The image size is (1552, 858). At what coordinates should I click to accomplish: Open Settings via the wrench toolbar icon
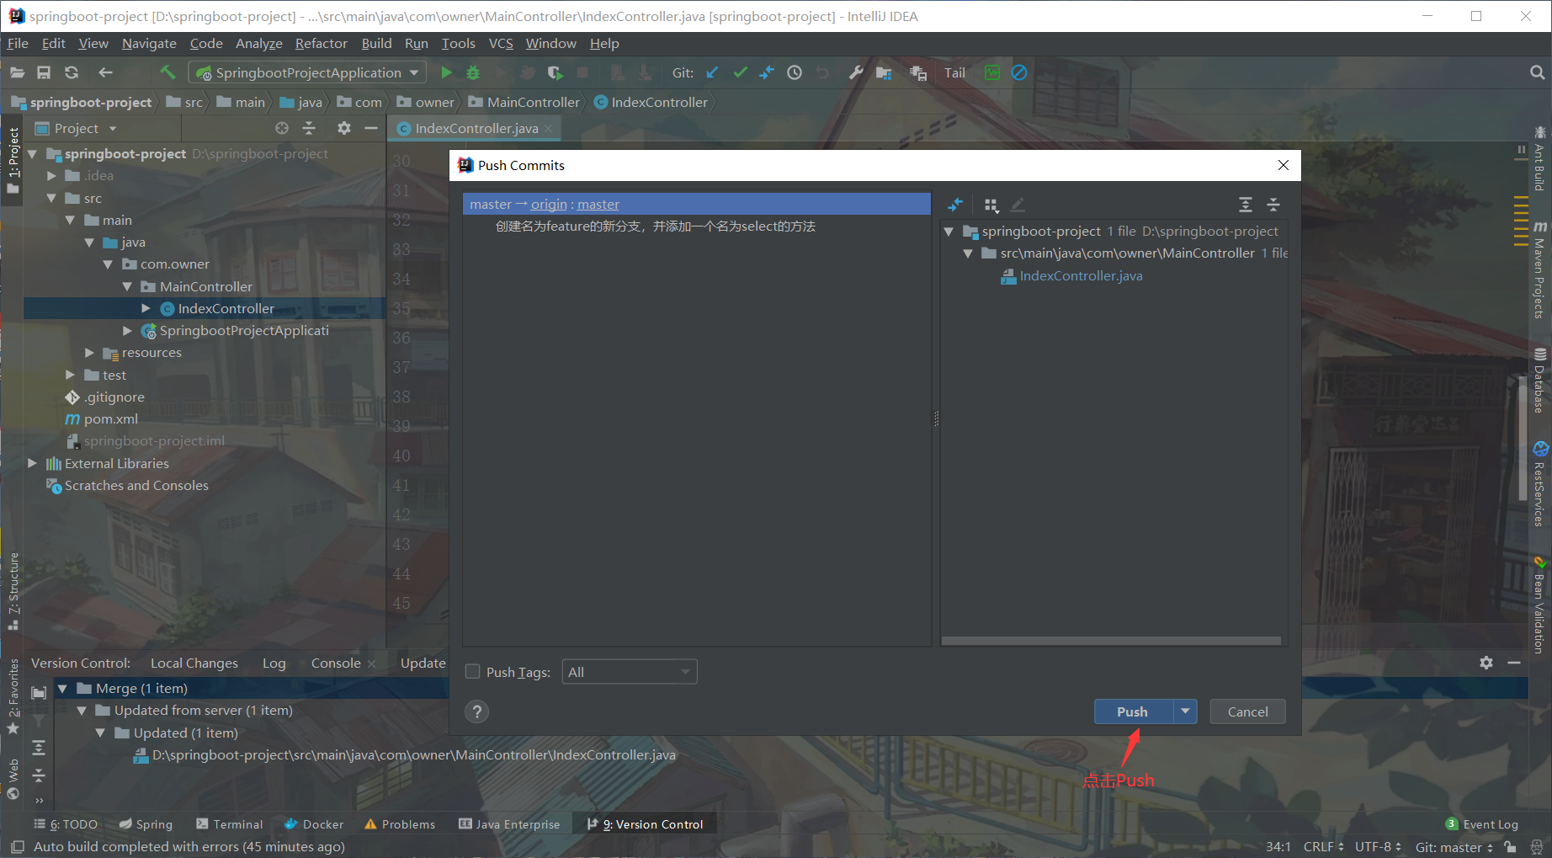click(x=855, y=72)
